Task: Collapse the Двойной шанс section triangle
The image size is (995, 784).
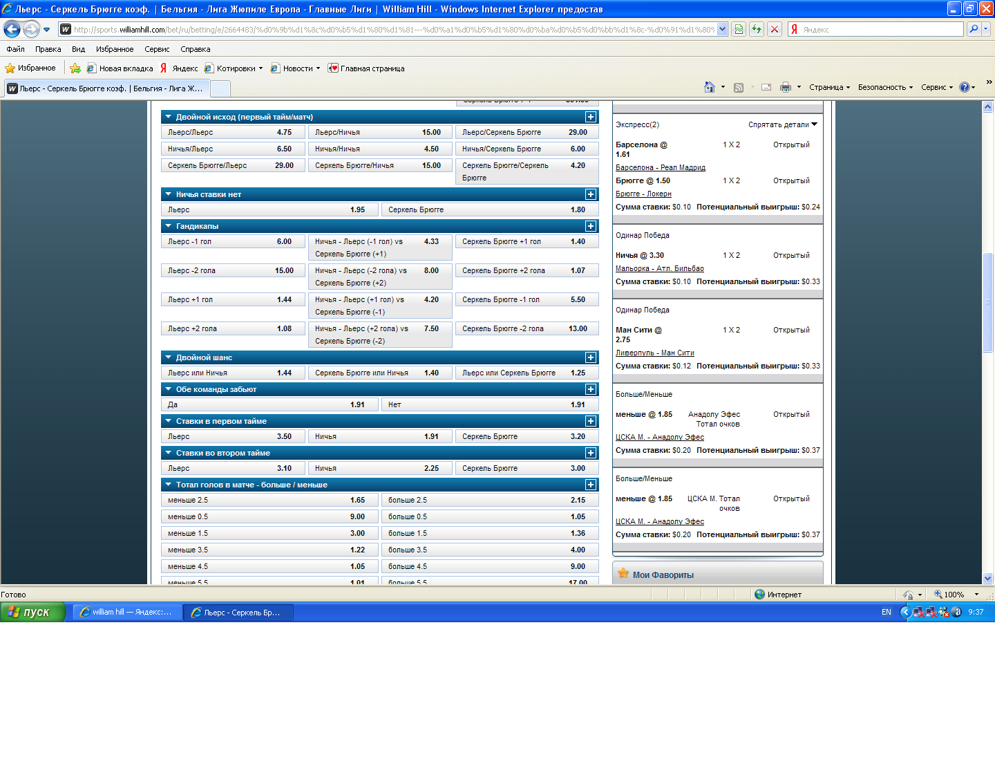Action: coord(168,357)
